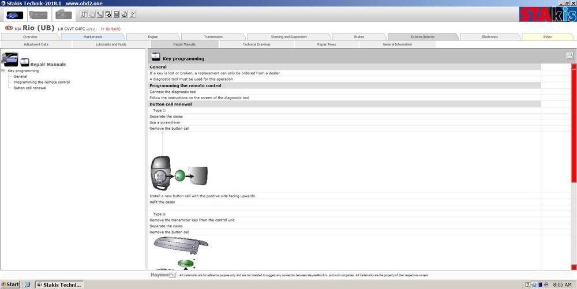Click the open book icon beside Key programming title

(156, 57)
